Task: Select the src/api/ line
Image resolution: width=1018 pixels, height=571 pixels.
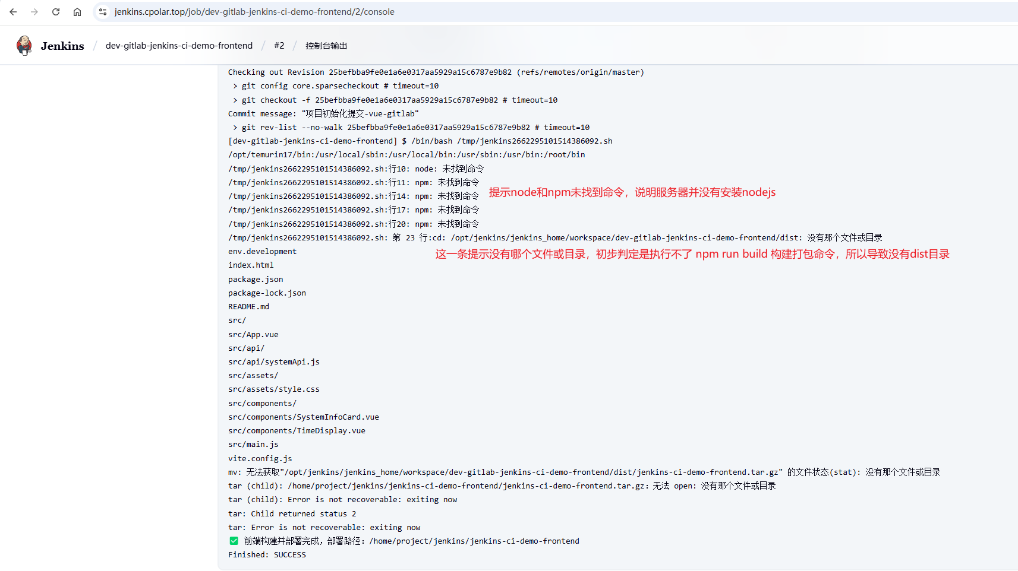Action: [x=246, y=348]
